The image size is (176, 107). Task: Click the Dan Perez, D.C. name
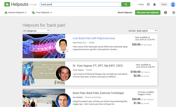79,43
